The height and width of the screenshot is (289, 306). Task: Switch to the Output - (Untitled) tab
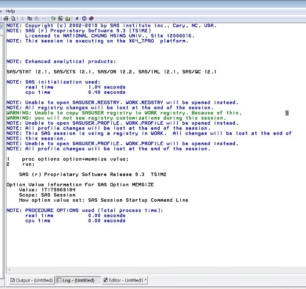pos(32,280)
